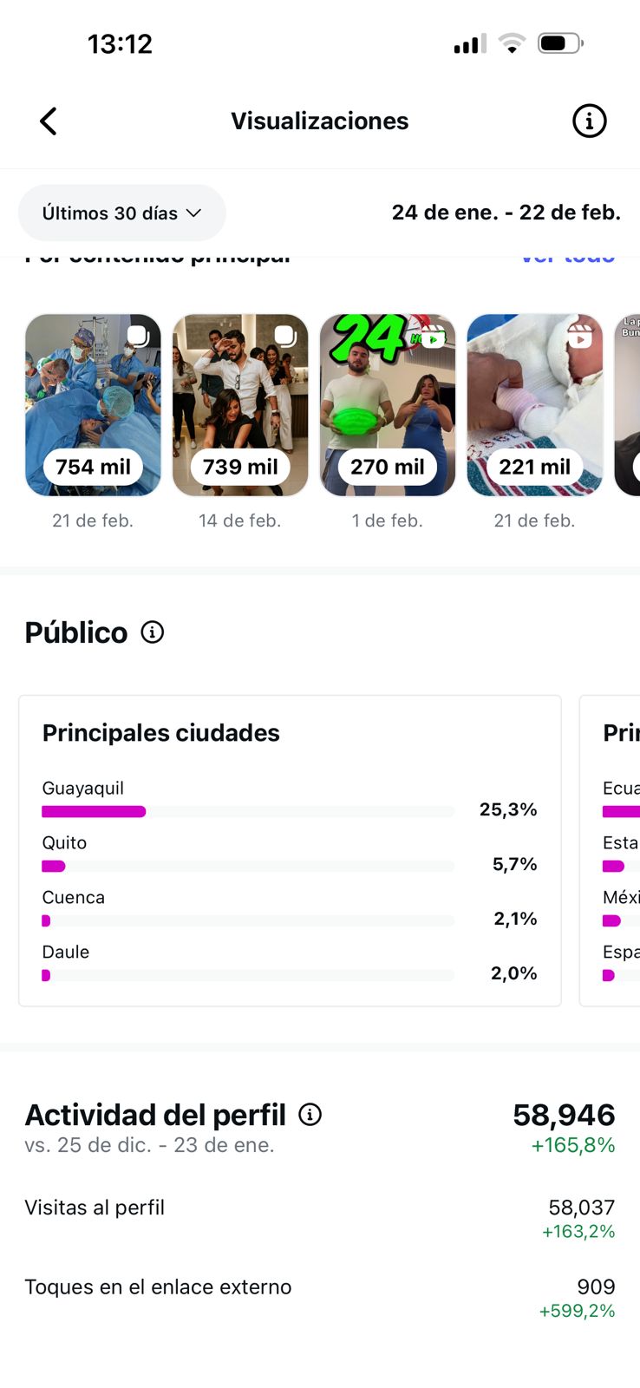Check the battery icon in status bar
Image resolution: width=640 pixels, height=1388 pixels.
click(x=559, y=43)
